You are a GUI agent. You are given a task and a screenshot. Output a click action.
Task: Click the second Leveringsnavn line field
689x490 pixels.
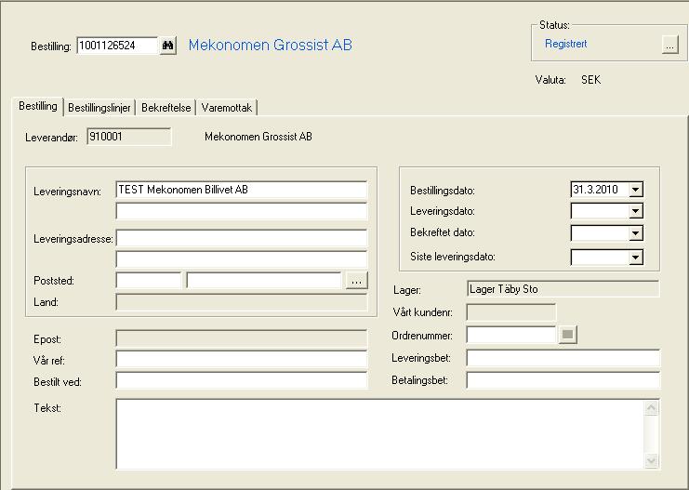(x=241, y=211)
